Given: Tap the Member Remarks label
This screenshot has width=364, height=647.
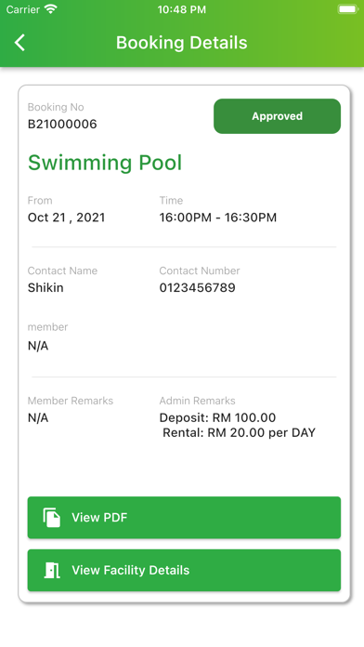Looking at the screenshot, I should [70, 401].
